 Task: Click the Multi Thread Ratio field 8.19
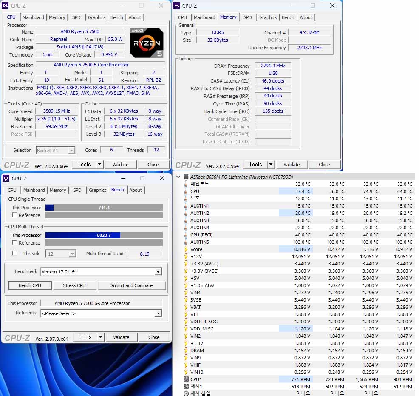tap(144, 254)
